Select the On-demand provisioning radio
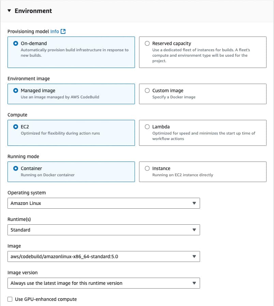This screenshot has height=306, width=274. 16,43
